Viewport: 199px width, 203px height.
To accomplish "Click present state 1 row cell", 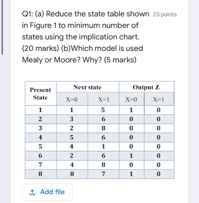I will point(41,110).
